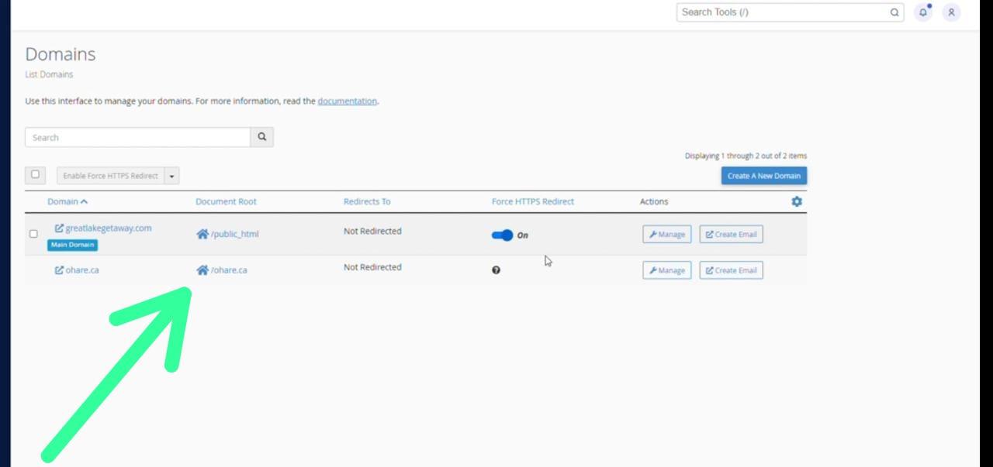The image size is (993, 467).
Task: Click the Document Root column header
Action: (x=226, y=201)
